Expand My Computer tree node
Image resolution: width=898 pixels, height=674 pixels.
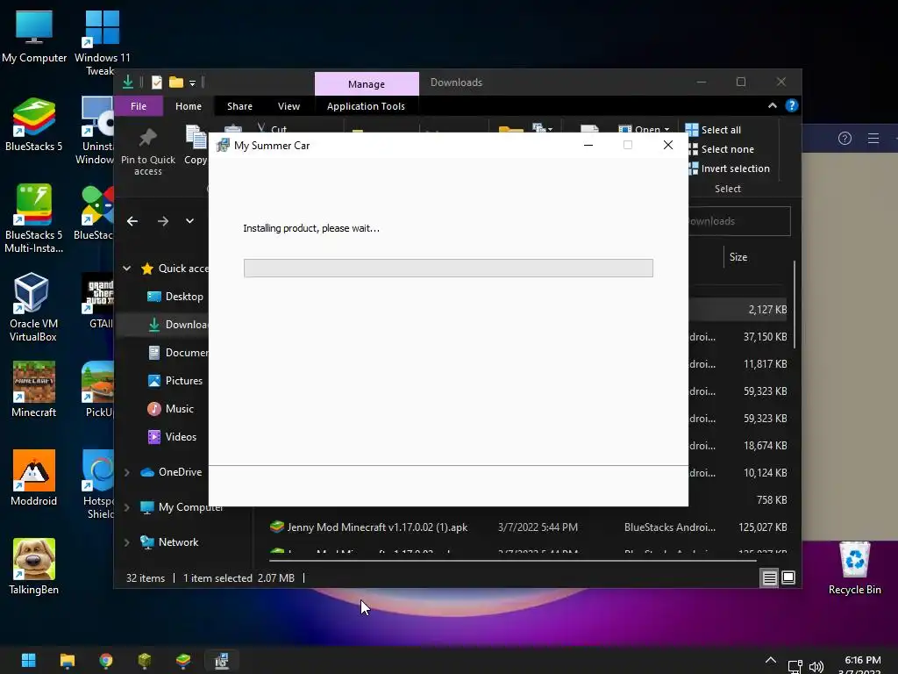coord(126,507)
